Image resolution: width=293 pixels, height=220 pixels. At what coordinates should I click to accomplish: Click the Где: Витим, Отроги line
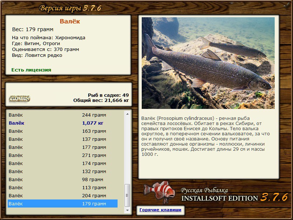click(36, 44)
